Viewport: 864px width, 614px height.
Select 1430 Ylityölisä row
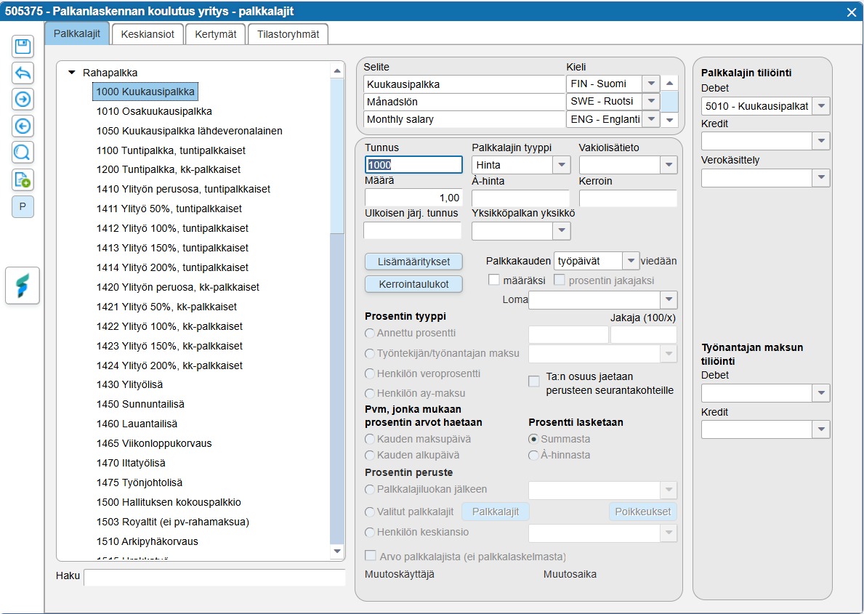pyautogui.click(x=129, y=384)
